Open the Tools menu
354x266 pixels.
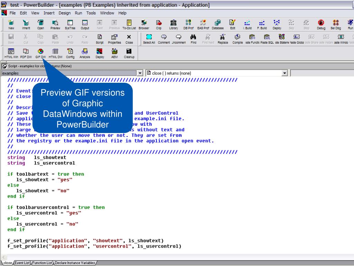(x=91, y=13)
